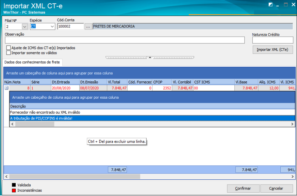This screenshot has width=297, height=196.
Task: Click main grid scroll left arrow
Action: 6,176
